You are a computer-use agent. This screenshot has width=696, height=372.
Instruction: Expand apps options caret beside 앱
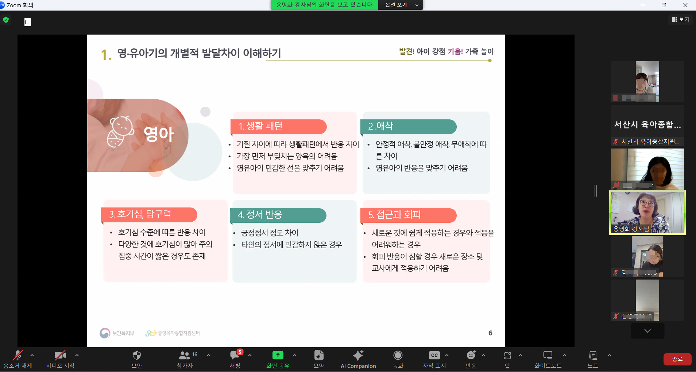[x=521, y=355]
